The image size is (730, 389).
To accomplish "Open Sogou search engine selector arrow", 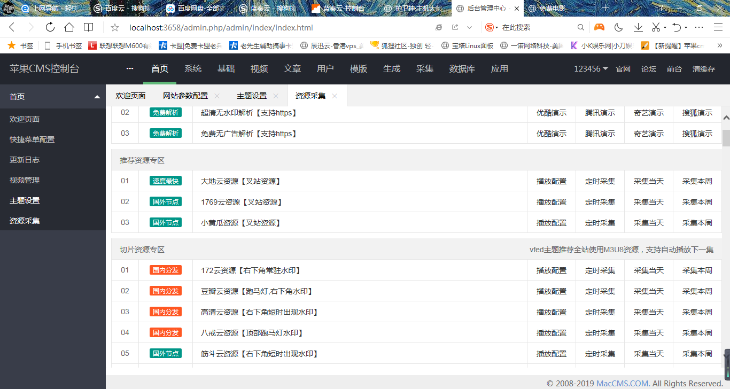I will click(x=496, y=27).
